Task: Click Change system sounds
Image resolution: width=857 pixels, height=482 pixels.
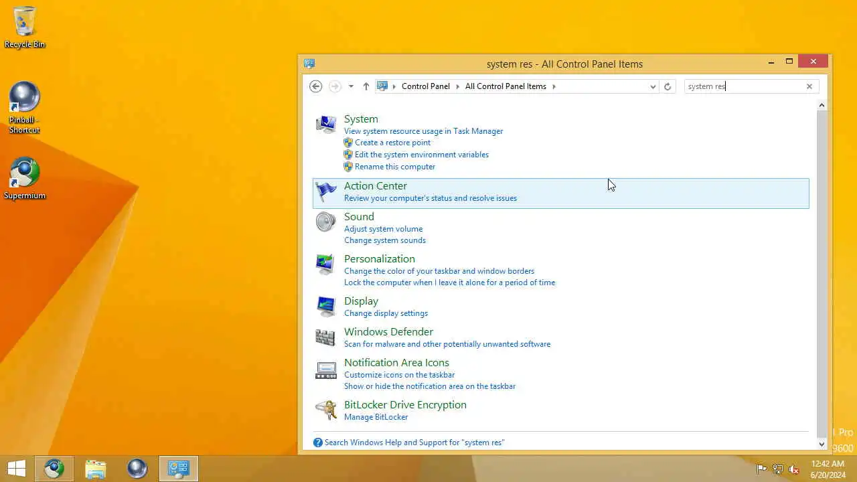Action: 385,240
